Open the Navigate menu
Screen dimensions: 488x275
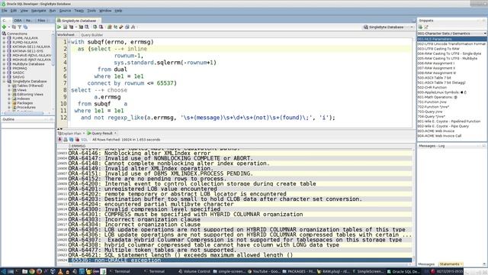click(38, 11)
